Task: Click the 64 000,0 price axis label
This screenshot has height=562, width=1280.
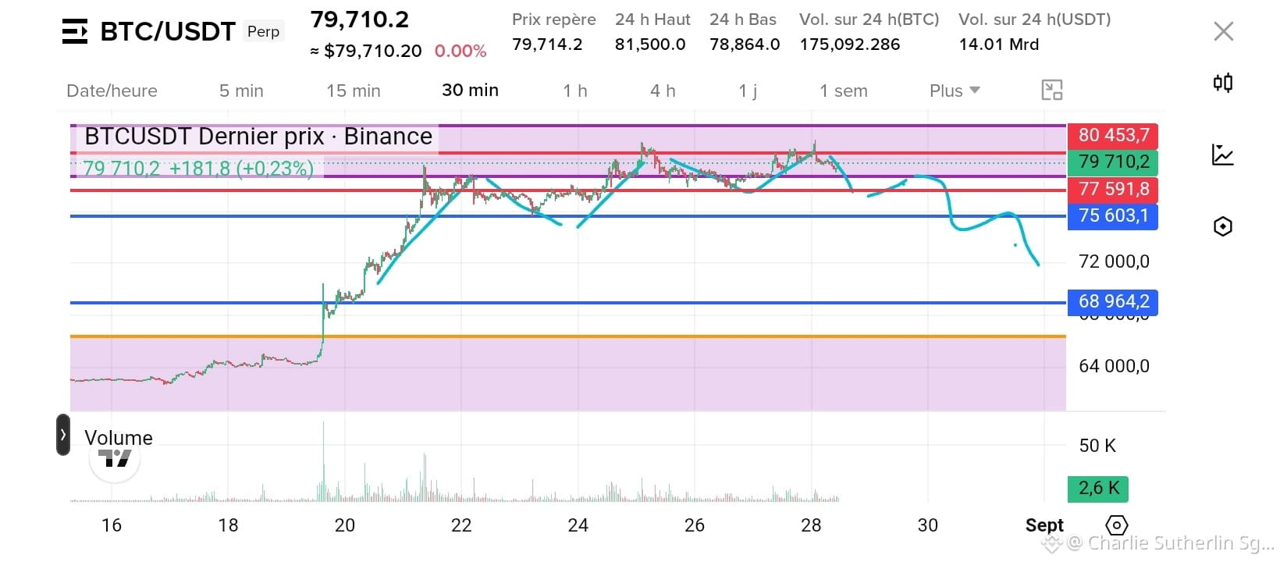Action: 1114,366
